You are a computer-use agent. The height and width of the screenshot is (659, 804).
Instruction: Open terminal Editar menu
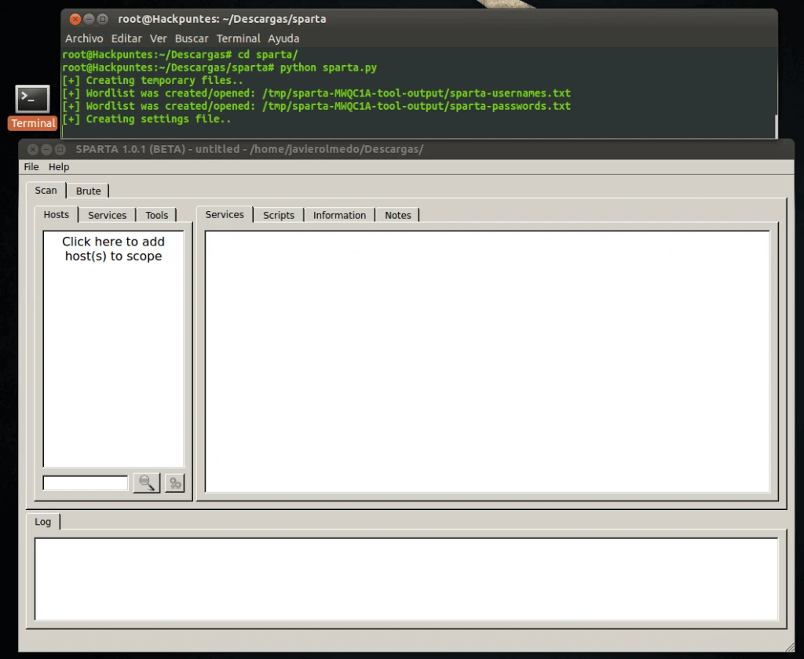pyautogui.click(x=126, y=38)
